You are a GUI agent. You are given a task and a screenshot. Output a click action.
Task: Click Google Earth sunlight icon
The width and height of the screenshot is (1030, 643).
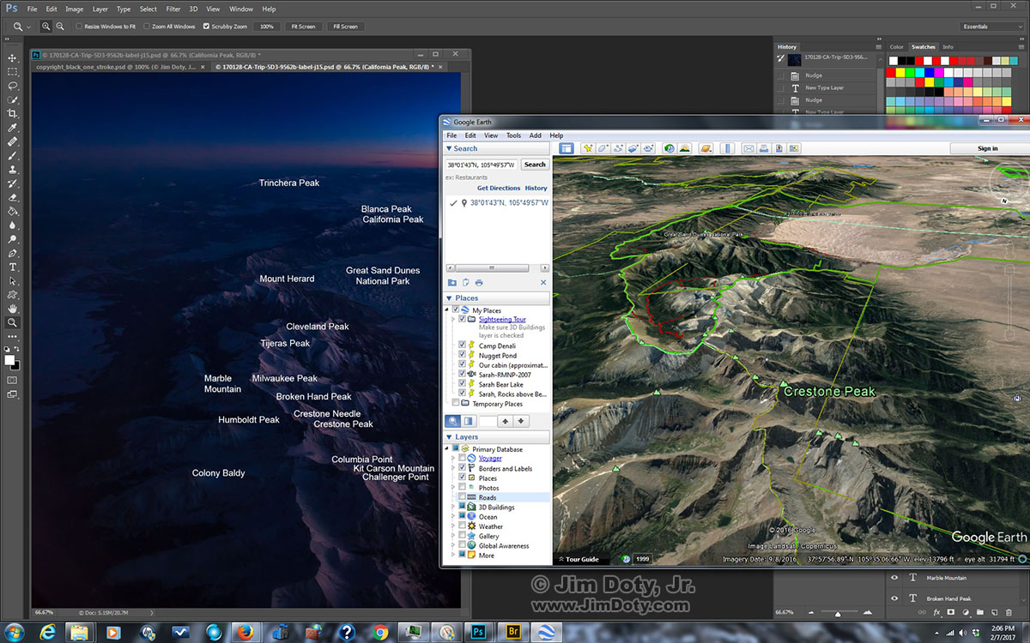point(685,148)
